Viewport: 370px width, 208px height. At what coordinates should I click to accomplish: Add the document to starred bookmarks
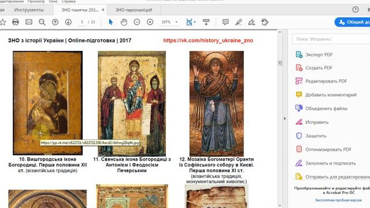pos(2,22)
